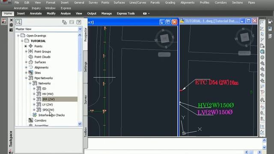Collapse the Pipe Networks node
The height and width of the screenshot is (154, 274).
pyautogui.click(x=26, y=78)
